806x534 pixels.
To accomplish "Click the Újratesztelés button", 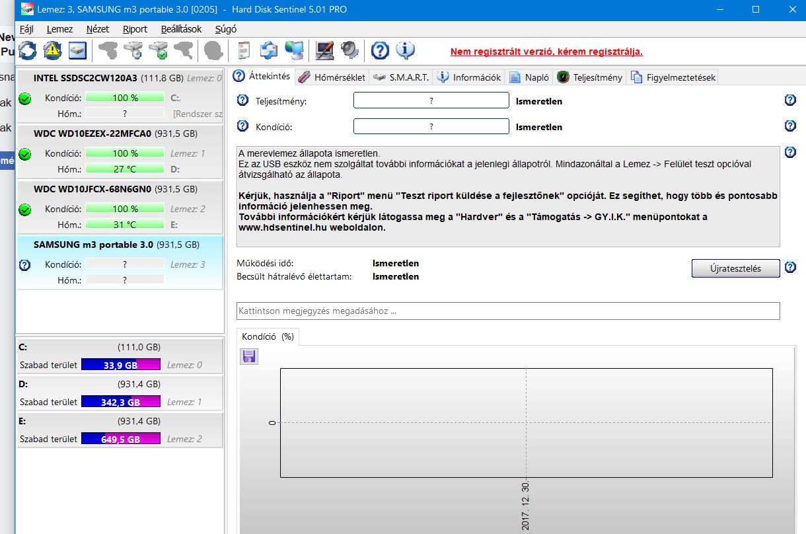I will coord(735,268).
